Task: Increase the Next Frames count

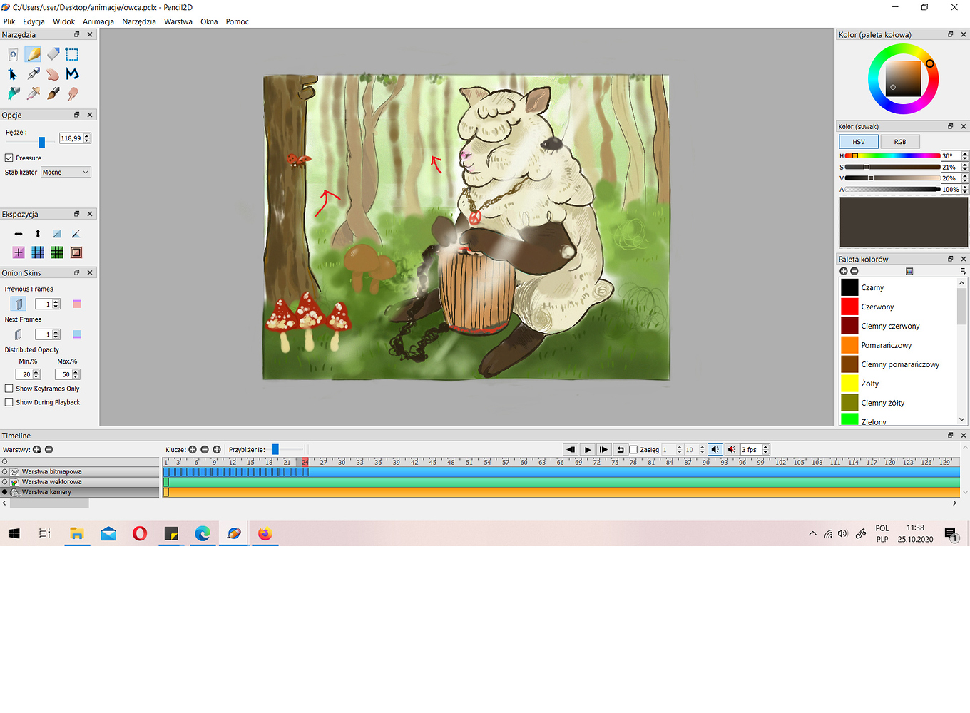Action: [x=56, y=332]
